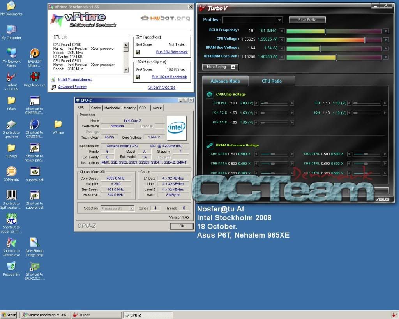Increase CPU PLL voltage with right arrow

click(292, 103)
